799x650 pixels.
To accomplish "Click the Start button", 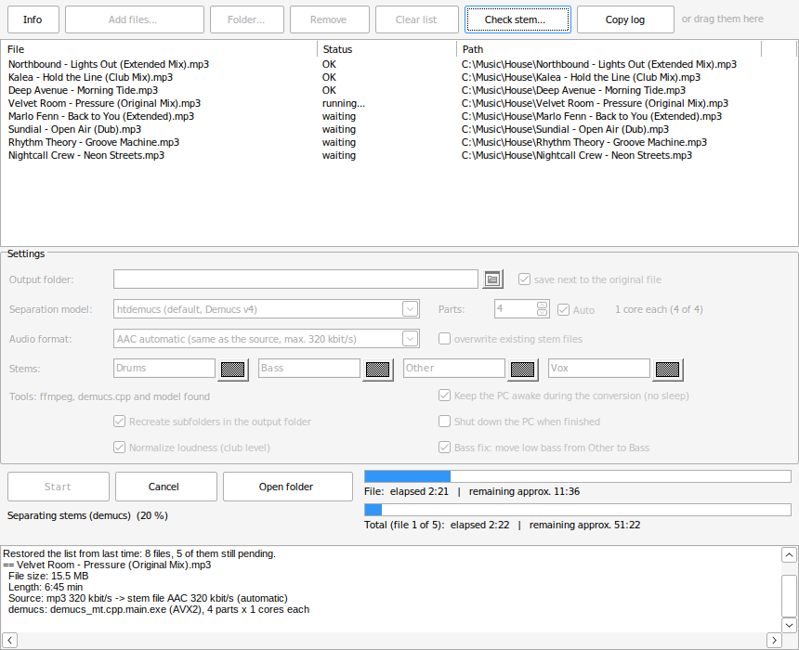I will coord(59,487).
